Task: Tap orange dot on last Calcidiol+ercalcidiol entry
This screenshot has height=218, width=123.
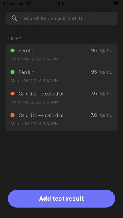Action: [13, 115]
